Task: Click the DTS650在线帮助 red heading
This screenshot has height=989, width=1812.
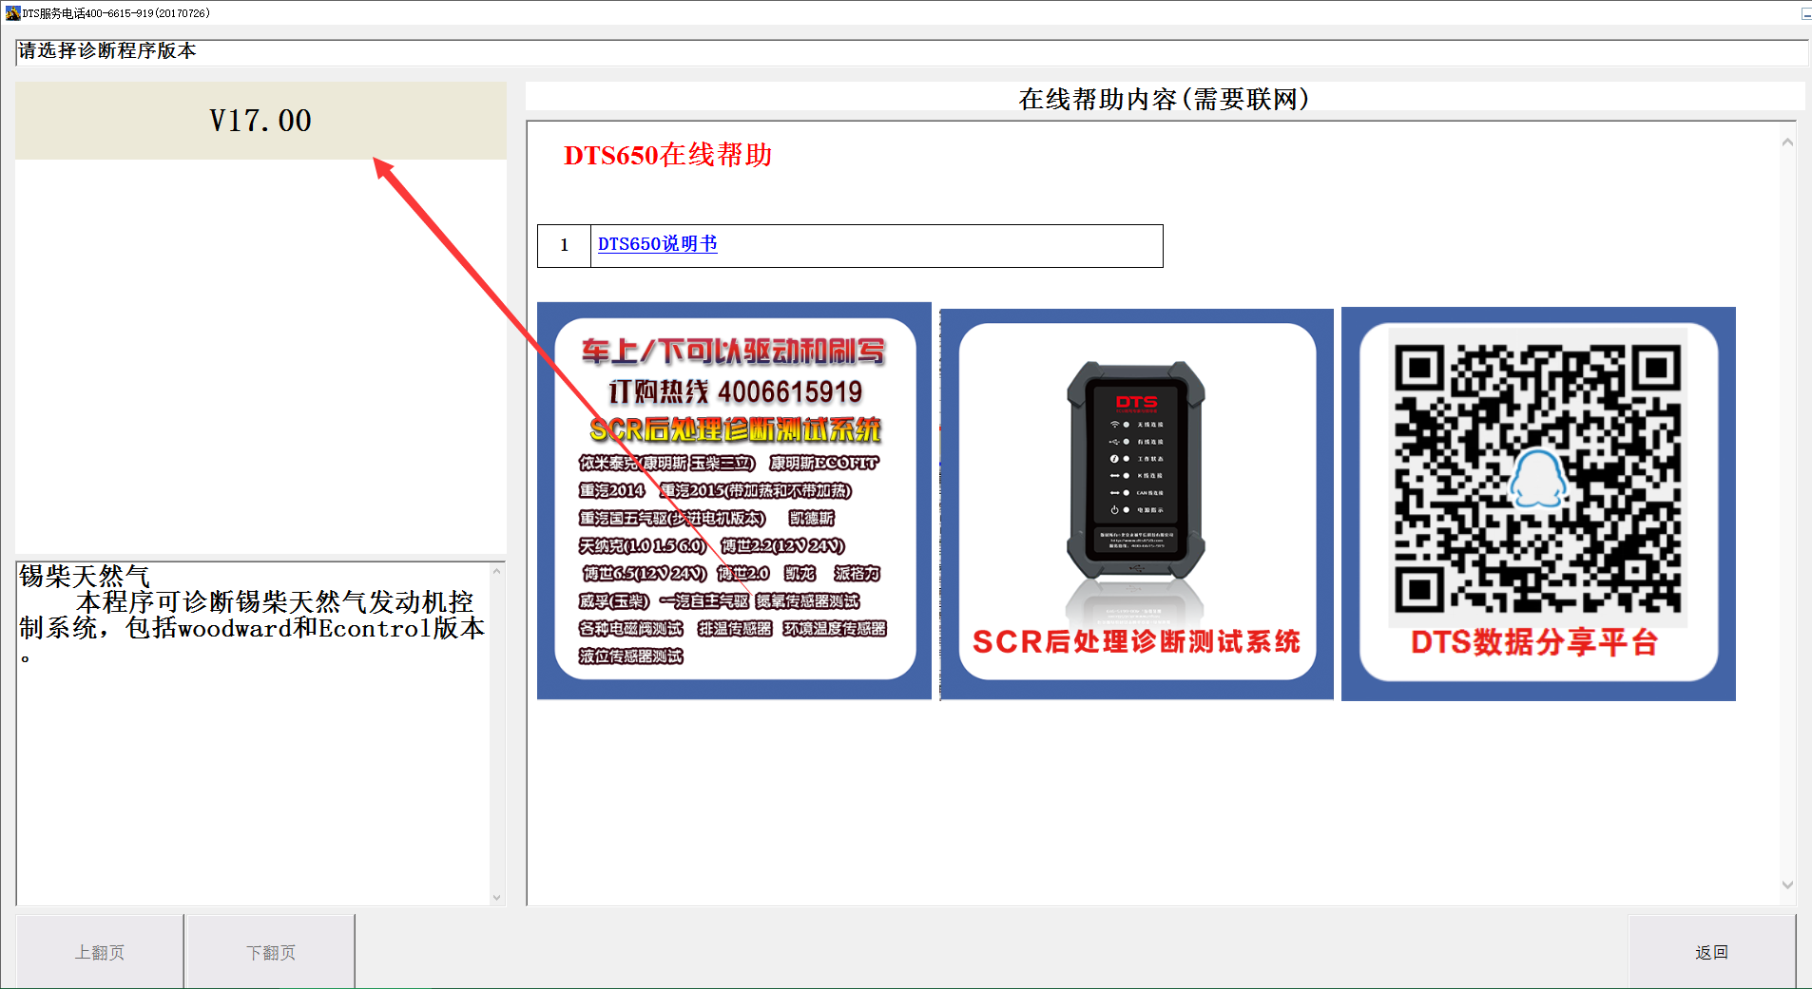Action: [x=667, y=155]
